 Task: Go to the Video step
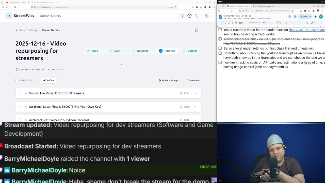[x=92, y=51]
